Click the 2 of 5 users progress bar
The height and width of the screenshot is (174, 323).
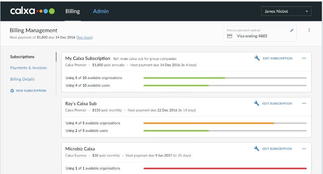coord(225,131)
